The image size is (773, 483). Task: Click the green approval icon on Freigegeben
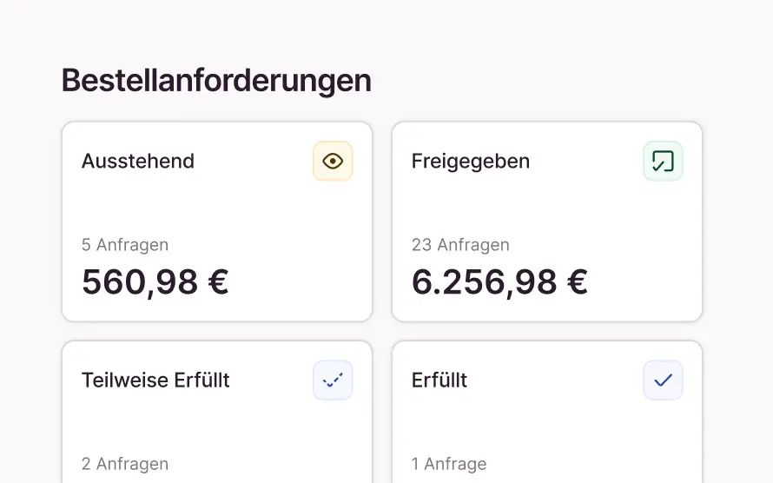(663, 161)
